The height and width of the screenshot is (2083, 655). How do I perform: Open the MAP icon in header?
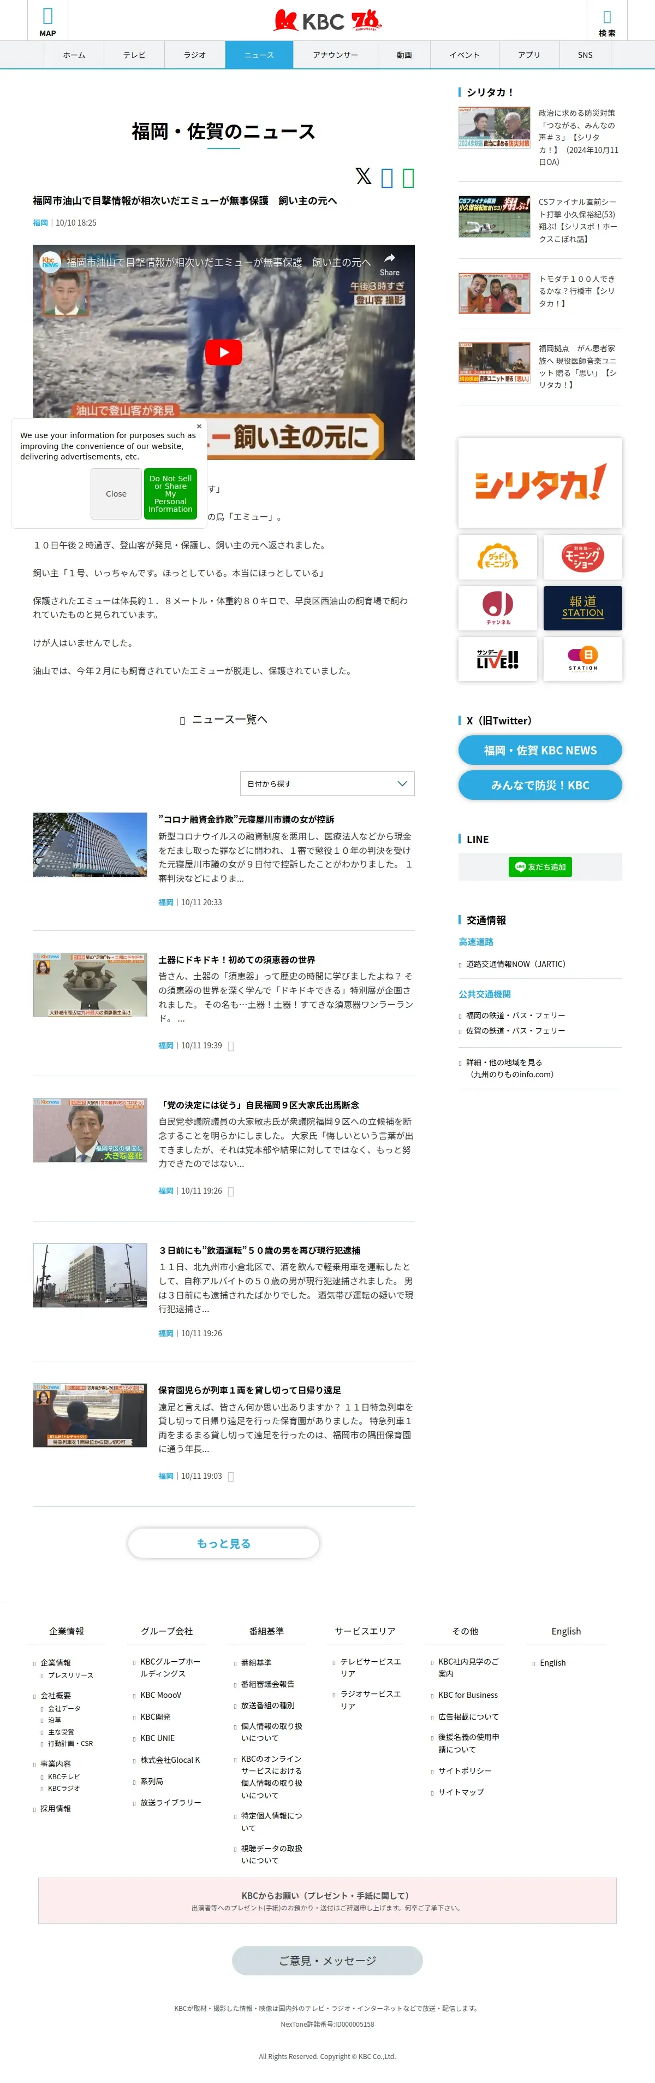[47, 21]
